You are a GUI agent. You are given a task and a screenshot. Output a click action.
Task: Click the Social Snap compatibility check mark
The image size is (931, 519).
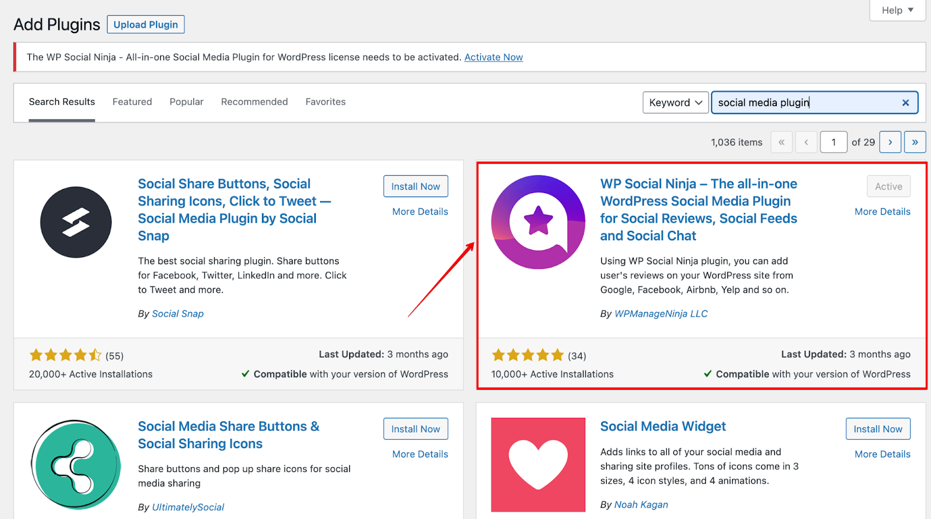tap(246, 374)
